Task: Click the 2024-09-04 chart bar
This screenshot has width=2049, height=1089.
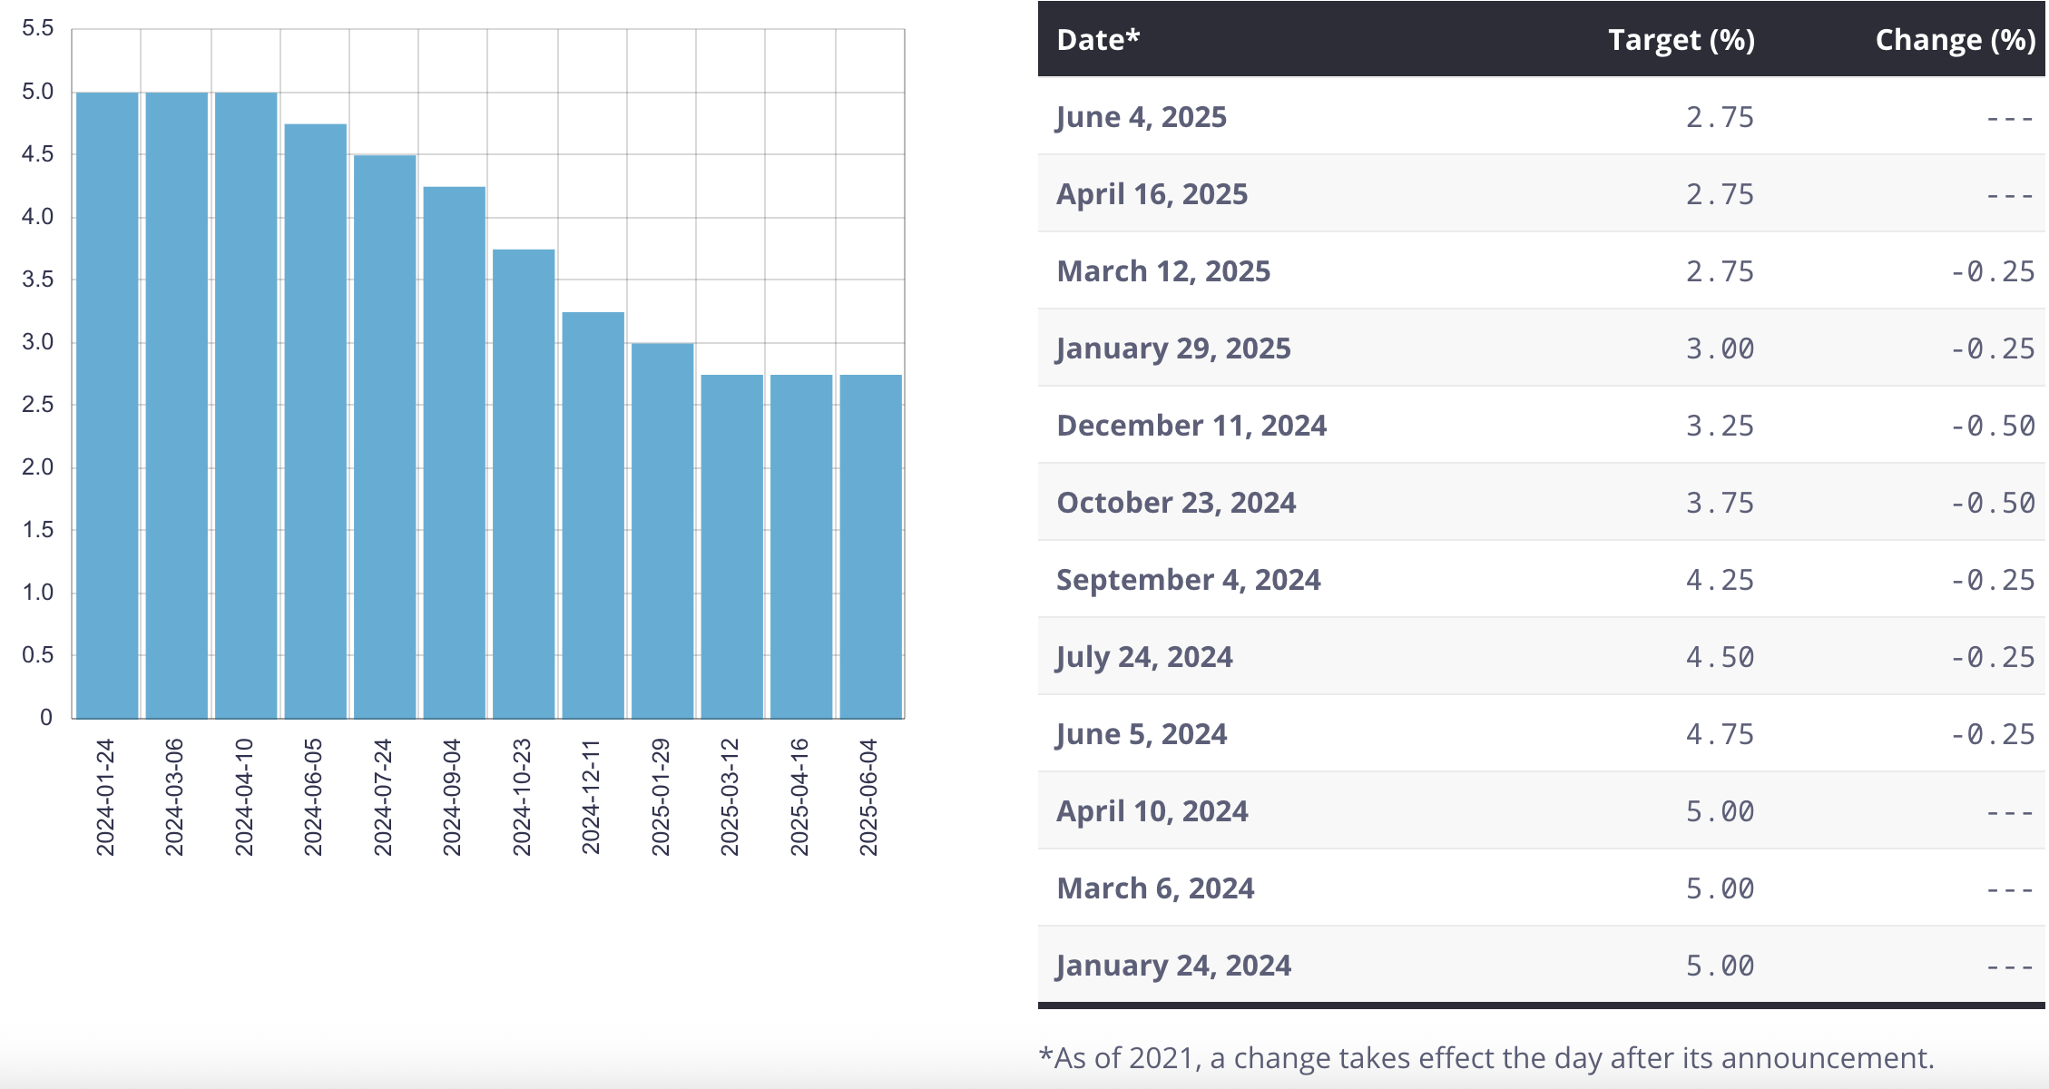Action: (454, 452)
